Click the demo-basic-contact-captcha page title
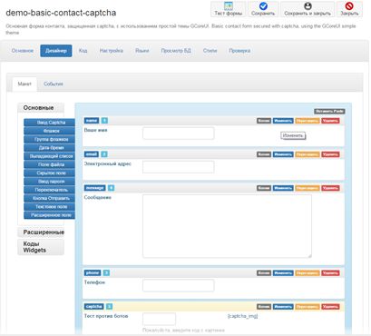371x336 pixels. 61,13
